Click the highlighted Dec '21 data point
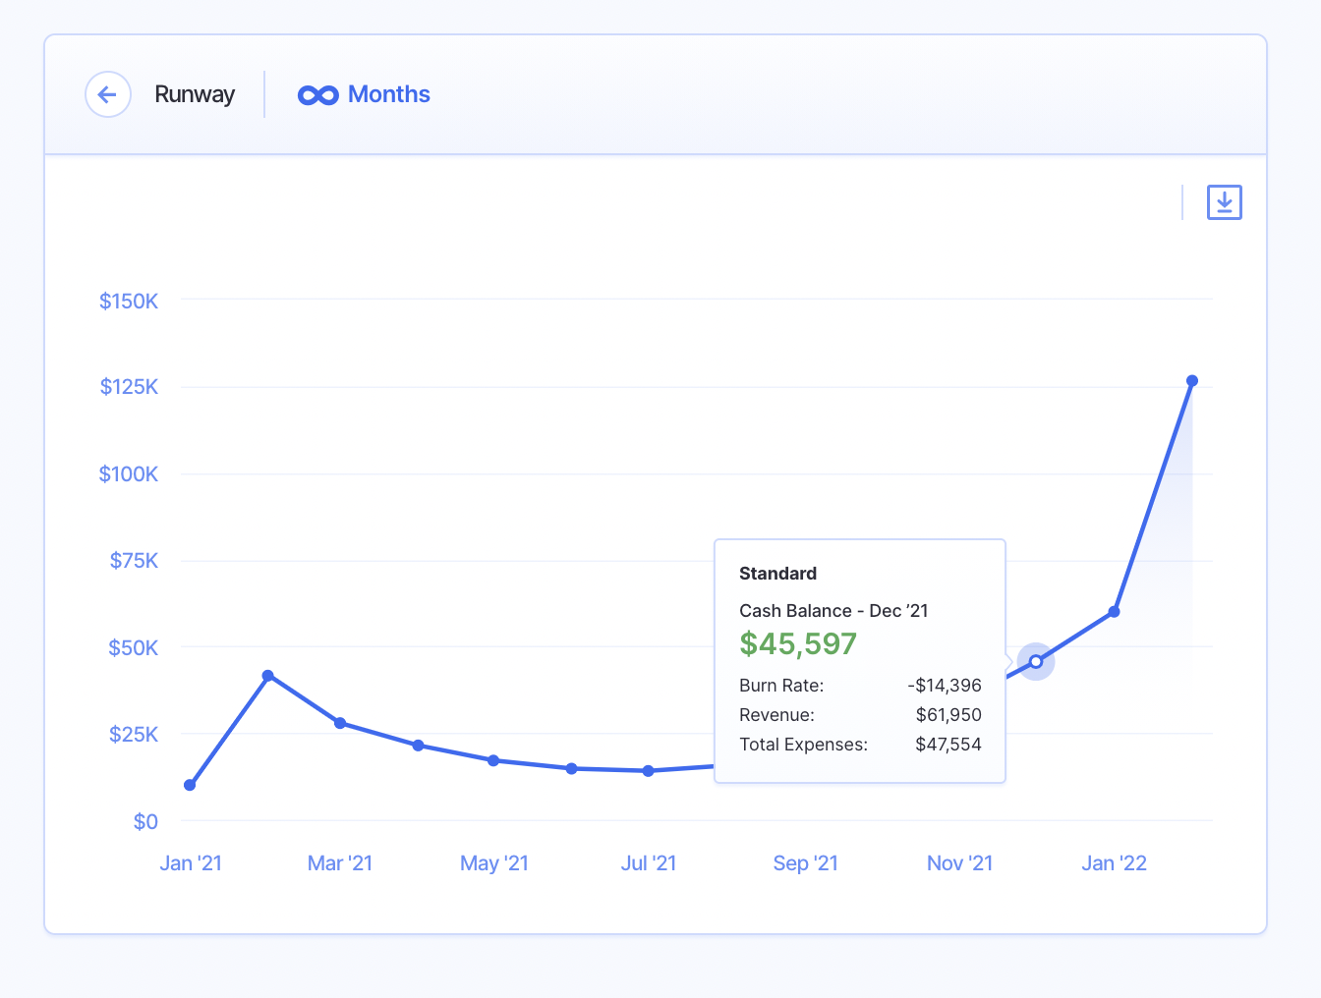Viewport: 1321px width, 998px height. (x=1036, y=662)
